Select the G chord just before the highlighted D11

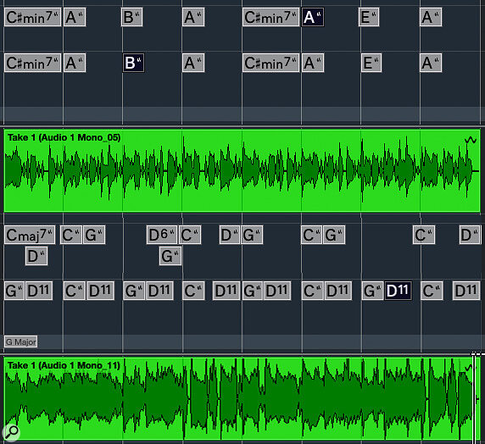[x=372, y=291]
